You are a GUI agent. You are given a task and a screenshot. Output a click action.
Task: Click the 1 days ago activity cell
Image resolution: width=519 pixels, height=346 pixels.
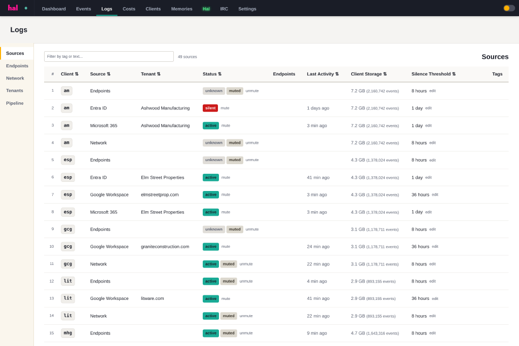[318, 108]
